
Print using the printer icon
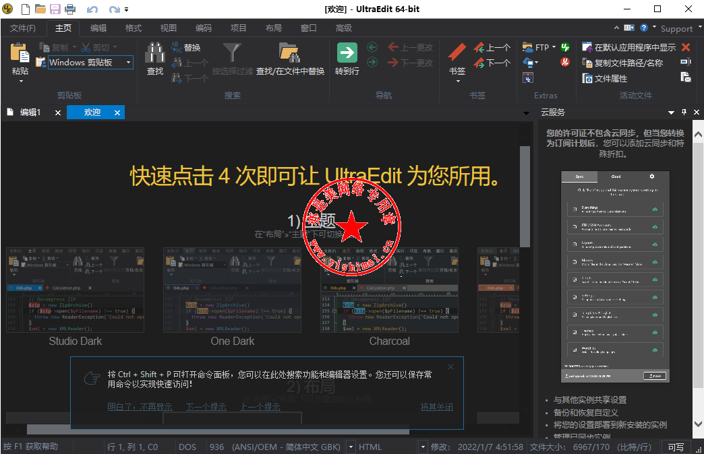coord(70,9)
